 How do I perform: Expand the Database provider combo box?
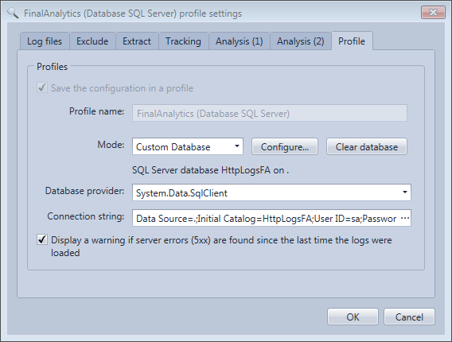271,192
